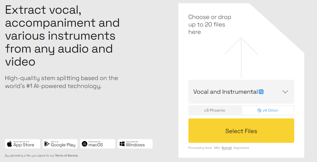Viewport: 317px width, 162px height.
Task: Open the Download on the App Store badge
Action: click(x=23, y=144)
